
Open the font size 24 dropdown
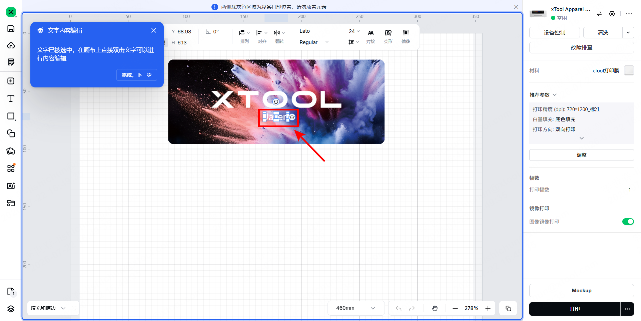354,31
